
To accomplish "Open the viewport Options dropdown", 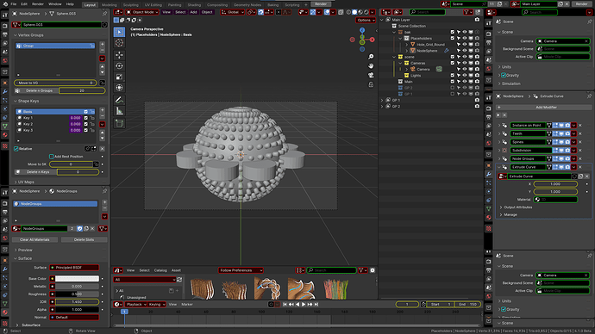I will tap(366, 20).
